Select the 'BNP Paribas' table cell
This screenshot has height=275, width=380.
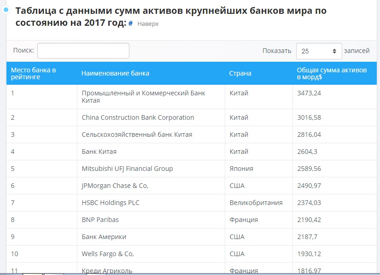(100, 220)
